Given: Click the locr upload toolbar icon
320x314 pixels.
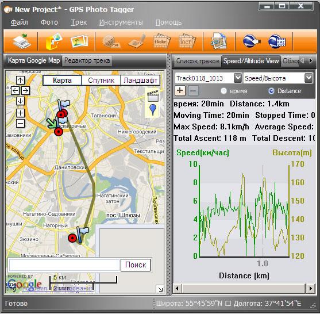Looking at the screenshot, I should [x=187, y=41].
